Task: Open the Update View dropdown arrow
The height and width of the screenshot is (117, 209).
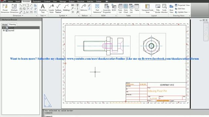Action: coord(189,12)
